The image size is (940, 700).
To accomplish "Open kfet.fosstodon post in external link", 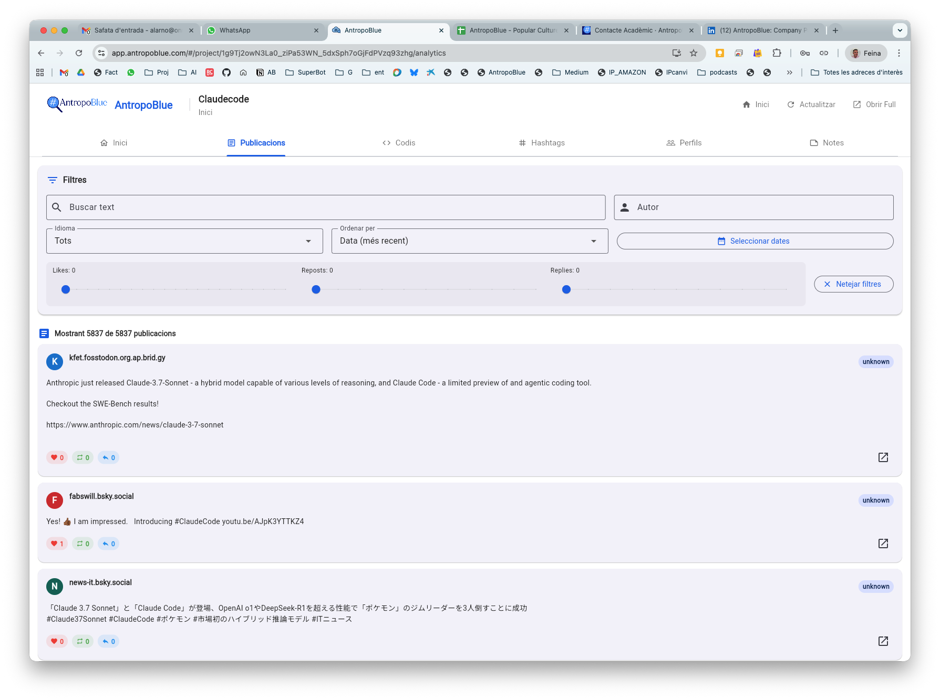I will 883,457.
